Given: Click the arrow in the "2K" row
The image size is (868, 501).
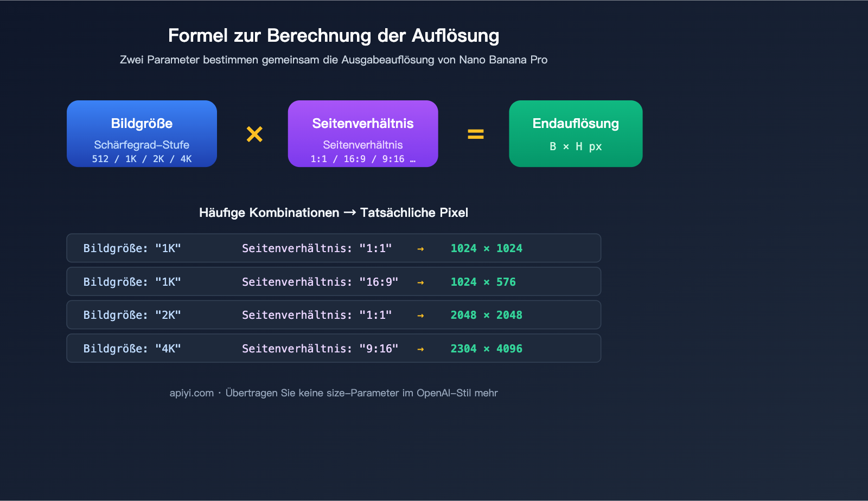Looking at the screenshot, I should [420, 316].
